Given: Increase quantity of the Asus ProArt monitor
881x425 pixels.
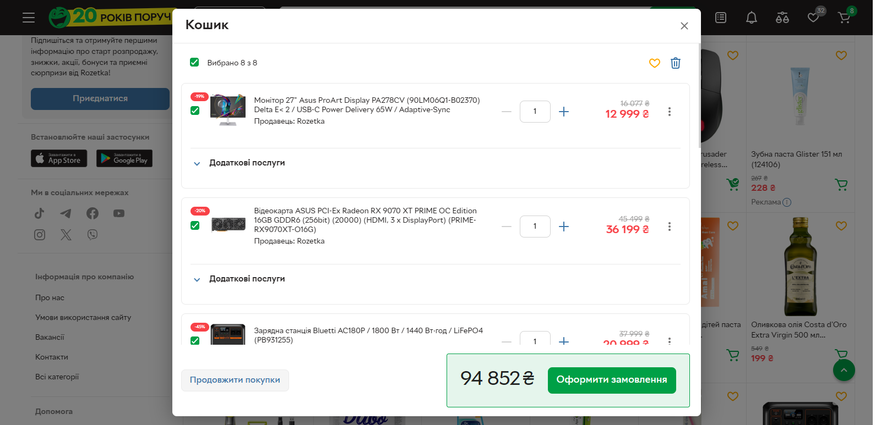Looking at the screenshot, I should [564, 112].
